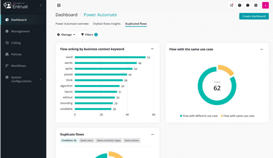Click the Create dashboard button
The width and height of the screenshot is (273, 158).
(x=254, y=16)
